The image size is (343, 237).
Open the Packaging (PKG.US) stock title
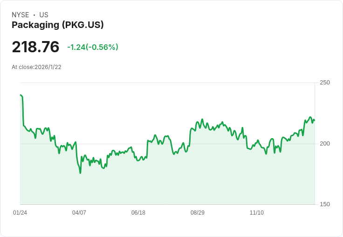click(57, 25)
